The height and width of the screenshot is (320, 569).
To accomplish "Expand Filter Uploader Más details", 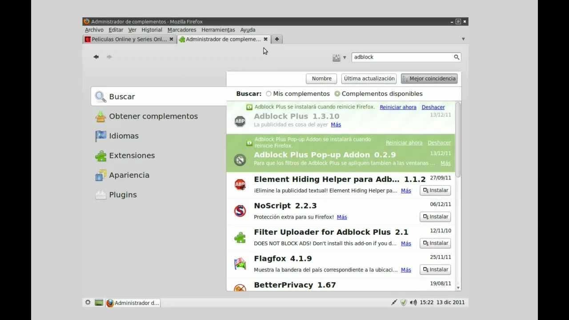I will 406,244.
